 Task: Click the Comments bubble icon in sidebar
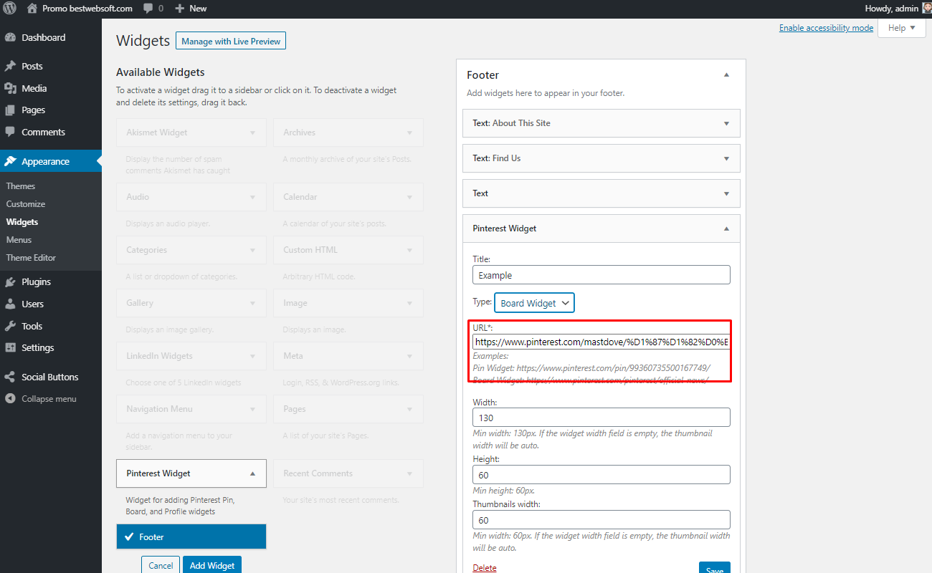tap(11, 132)
